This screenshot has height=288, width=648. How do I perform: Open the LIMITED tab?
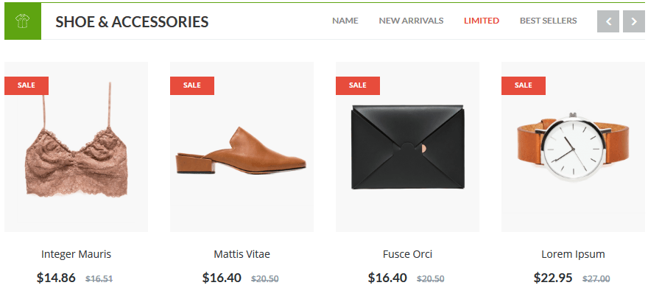pyautogui.click(x=482, y=21)
